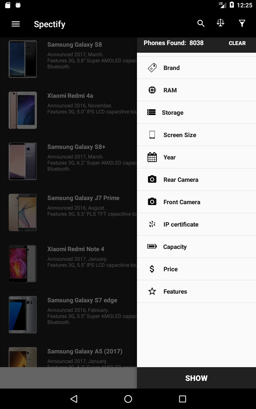256x409 pixels.
Task: Select the Samsung Galaxy A5 (2017) title
Action: coord(85,351)
